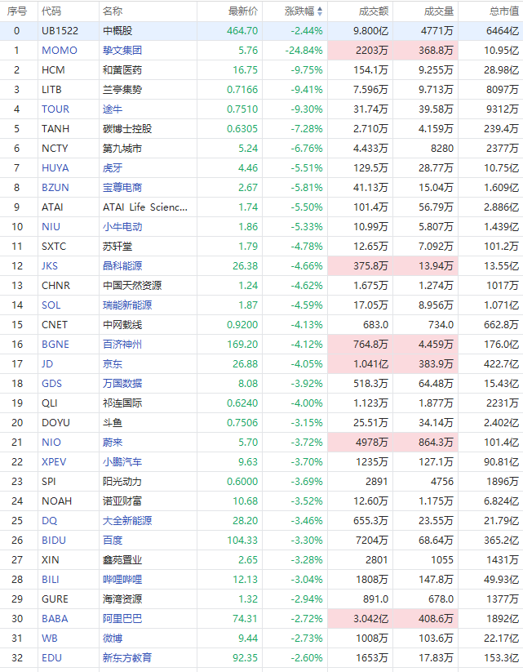Open 百济神州 name link
The width and height of the screenshot is (523, 672).
(x=122, y=345)
